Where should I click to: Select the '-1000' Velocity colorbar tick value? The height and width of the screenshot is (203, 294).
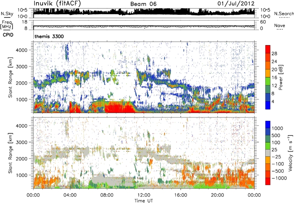point(279,178)
